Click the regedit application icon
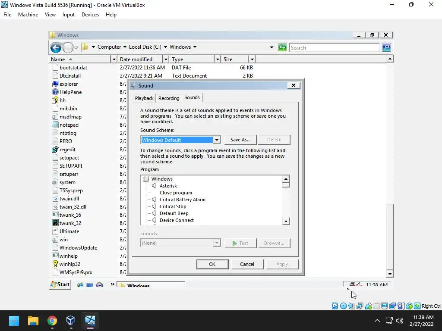Viewport: 442px width, 331px height. pyautogui.click(x=55, y=150)
